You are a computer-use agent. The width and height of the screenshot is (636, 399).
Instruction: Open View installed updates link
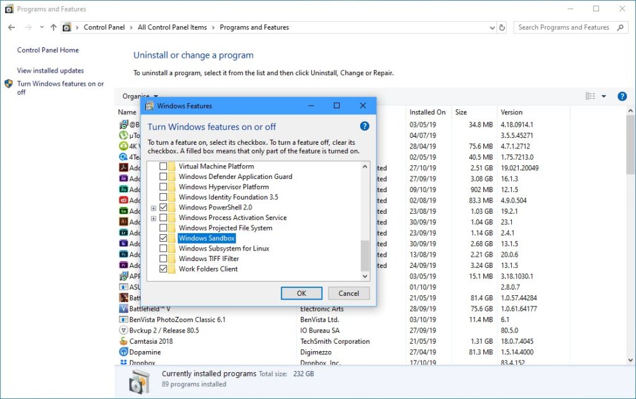50,70
